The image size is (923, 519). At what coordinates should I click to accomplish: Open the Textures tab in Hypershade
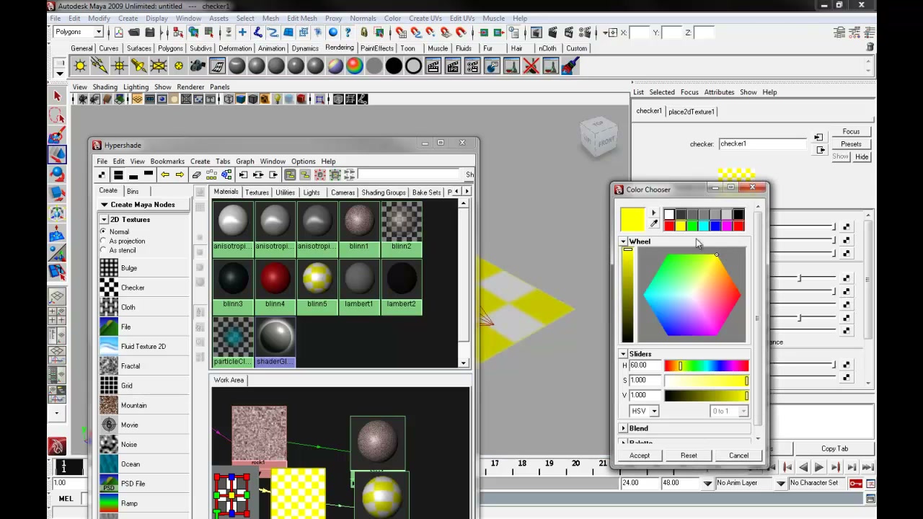pos(257,192)
